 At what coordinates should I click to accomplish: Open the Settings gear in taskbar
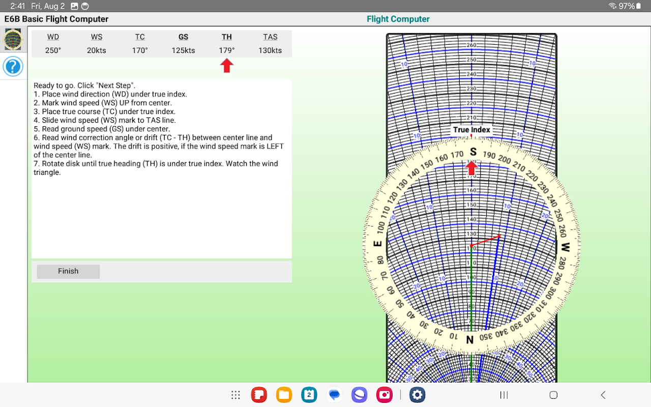tap(418, 395)
